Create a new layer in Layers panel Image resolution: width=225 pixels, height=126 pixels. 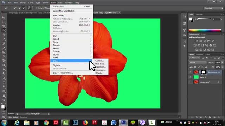click(x=214, y=117)
